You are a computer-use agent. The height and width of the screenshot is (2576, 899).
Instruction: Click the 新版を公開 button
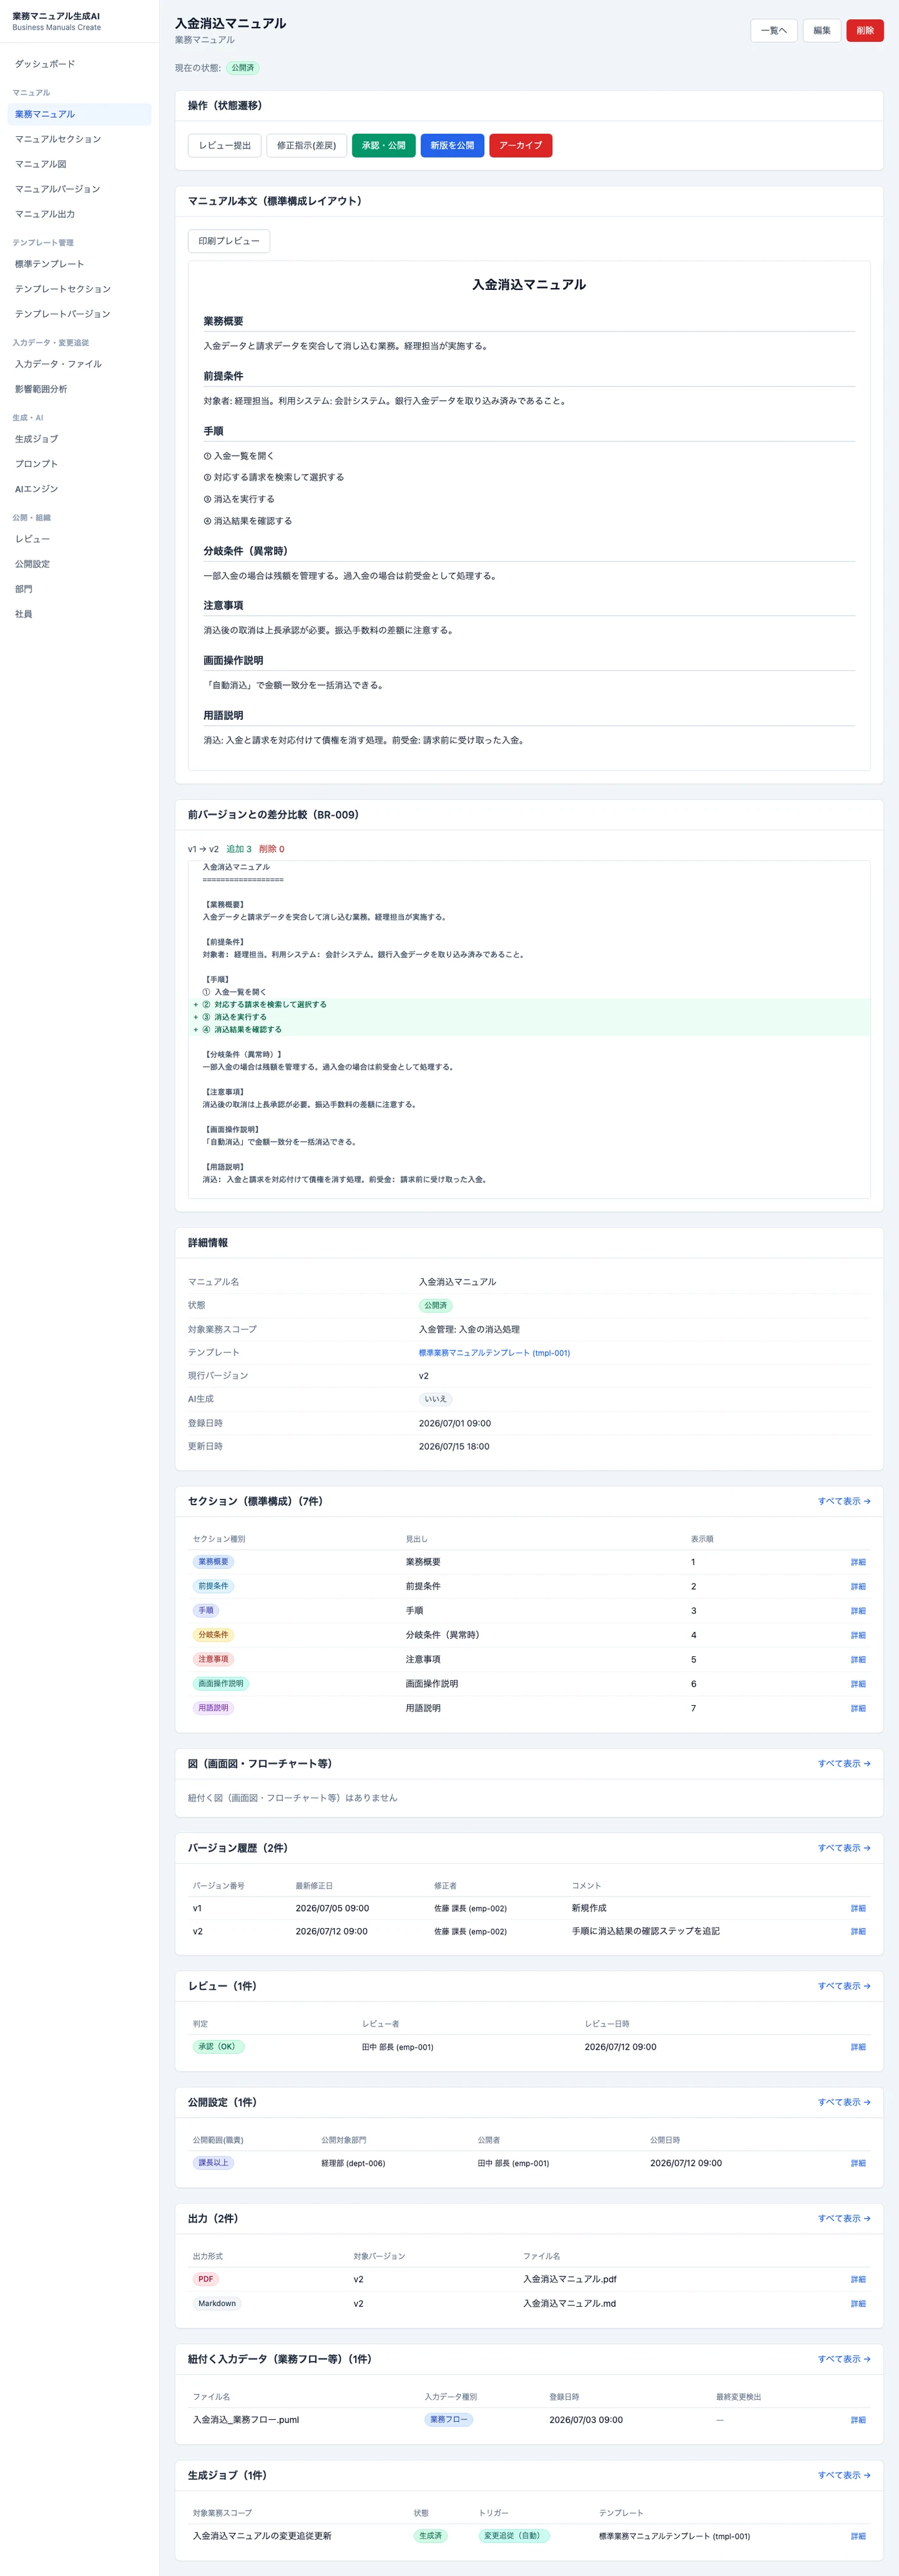[453, 145]
